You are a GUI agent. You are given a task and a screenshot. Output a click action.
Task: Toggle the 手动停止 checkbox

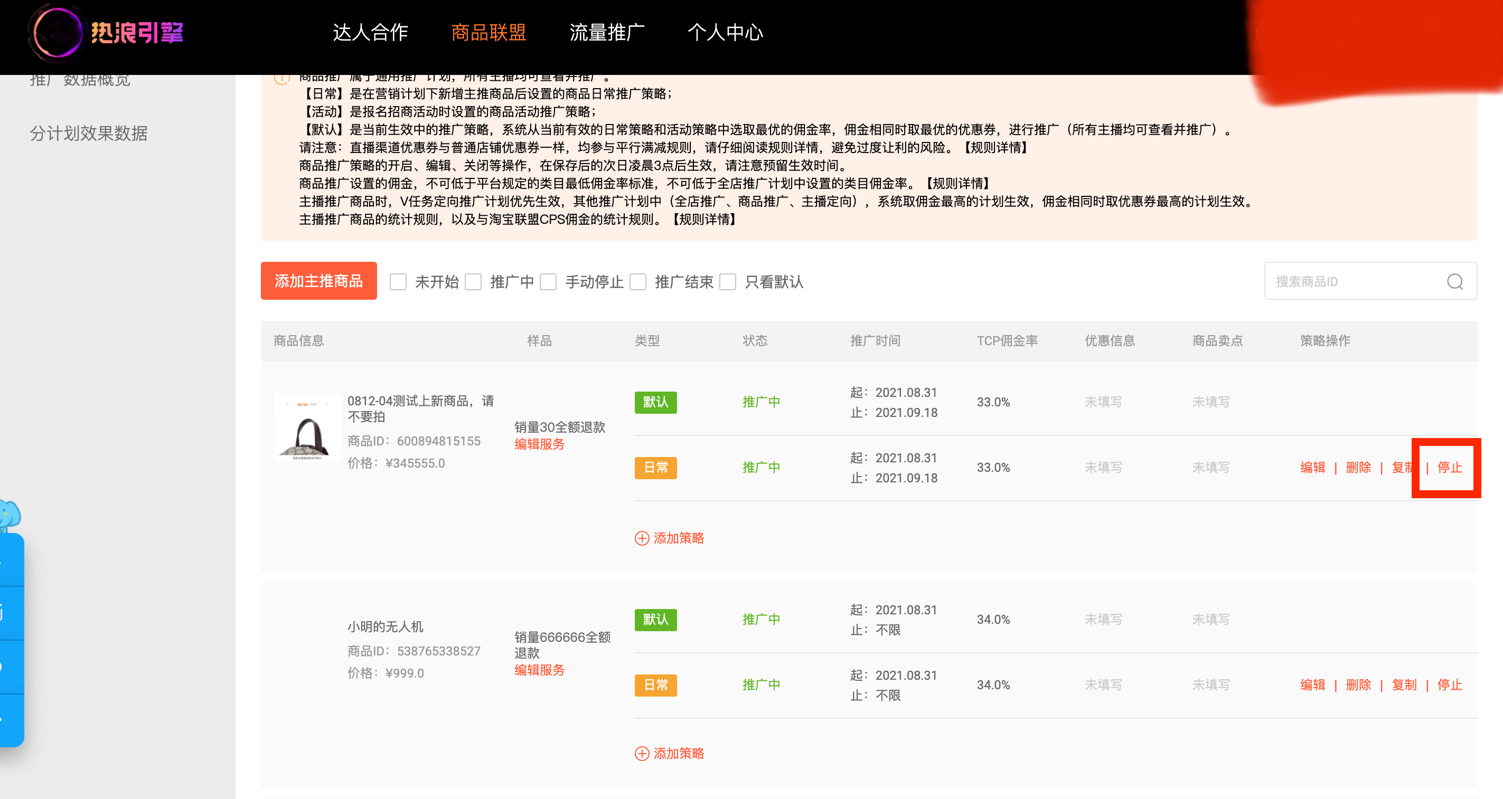point(548,282)
